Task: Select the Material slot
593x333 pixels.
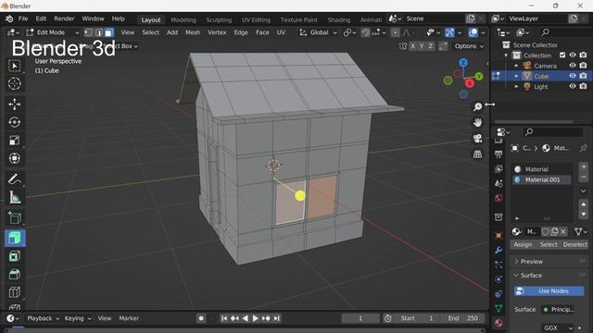Action: point(542,169)
